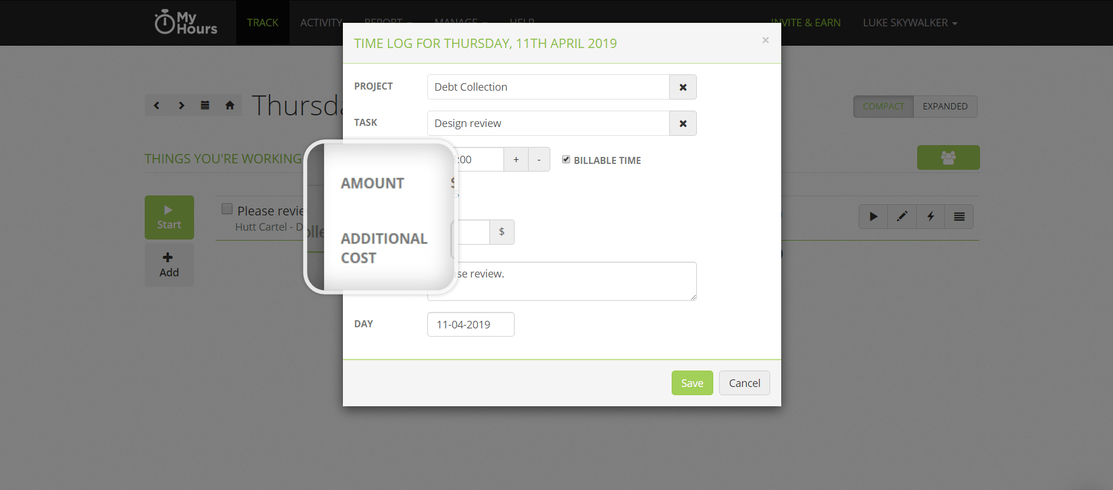The height and width of the screenshot is (490, 1113).
Task: Click the Day date field showing 11-04-2019
Action: coord(470,324)
